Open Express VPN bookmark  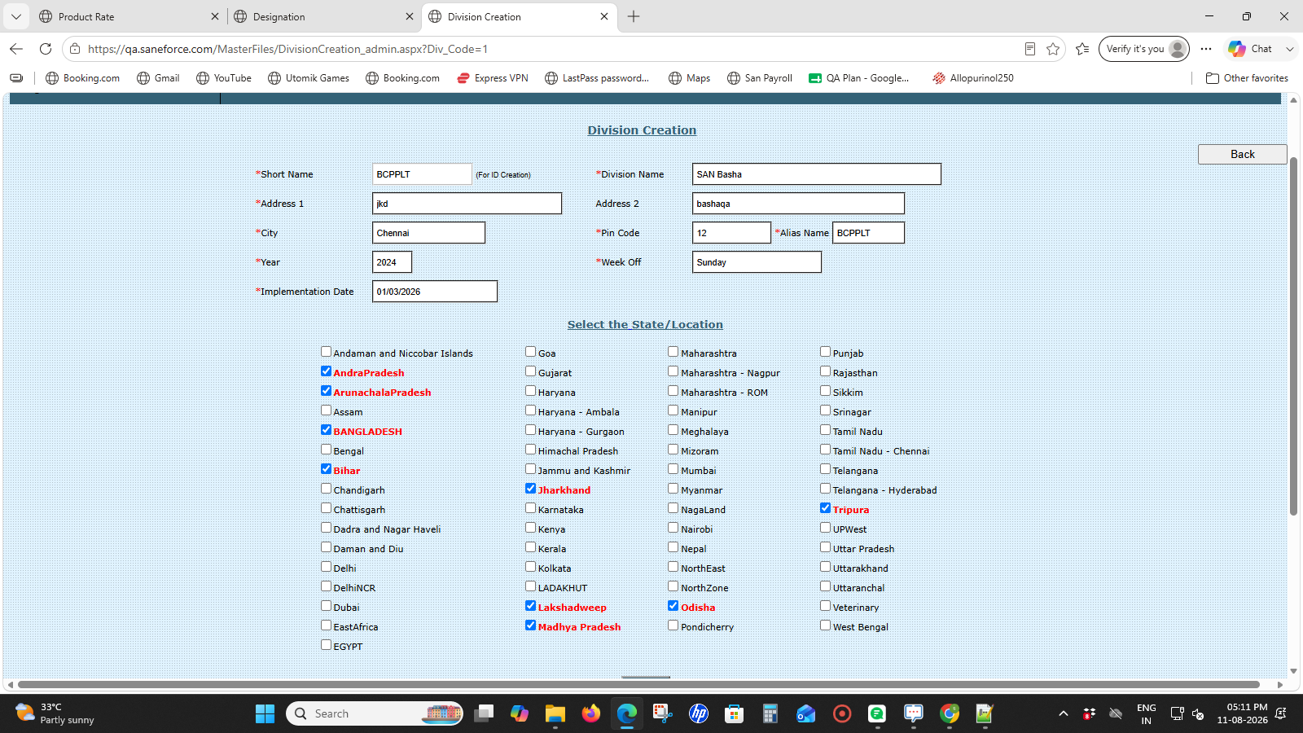click(x=493, y=78)
